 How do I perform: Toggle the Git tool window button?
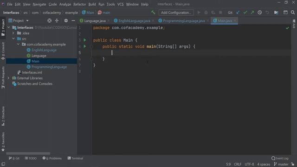tap(14, 158)
